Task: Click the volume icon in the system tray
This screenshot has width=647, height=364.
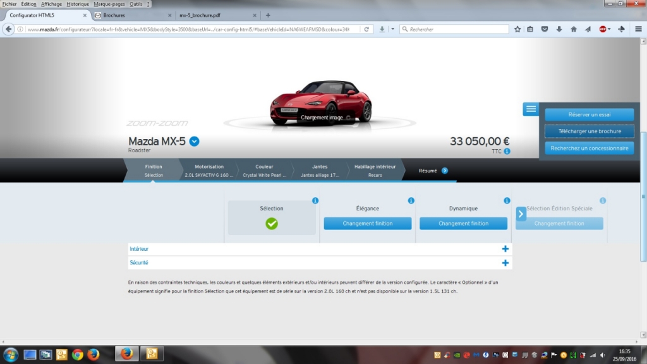Action: tap(603, 355)
